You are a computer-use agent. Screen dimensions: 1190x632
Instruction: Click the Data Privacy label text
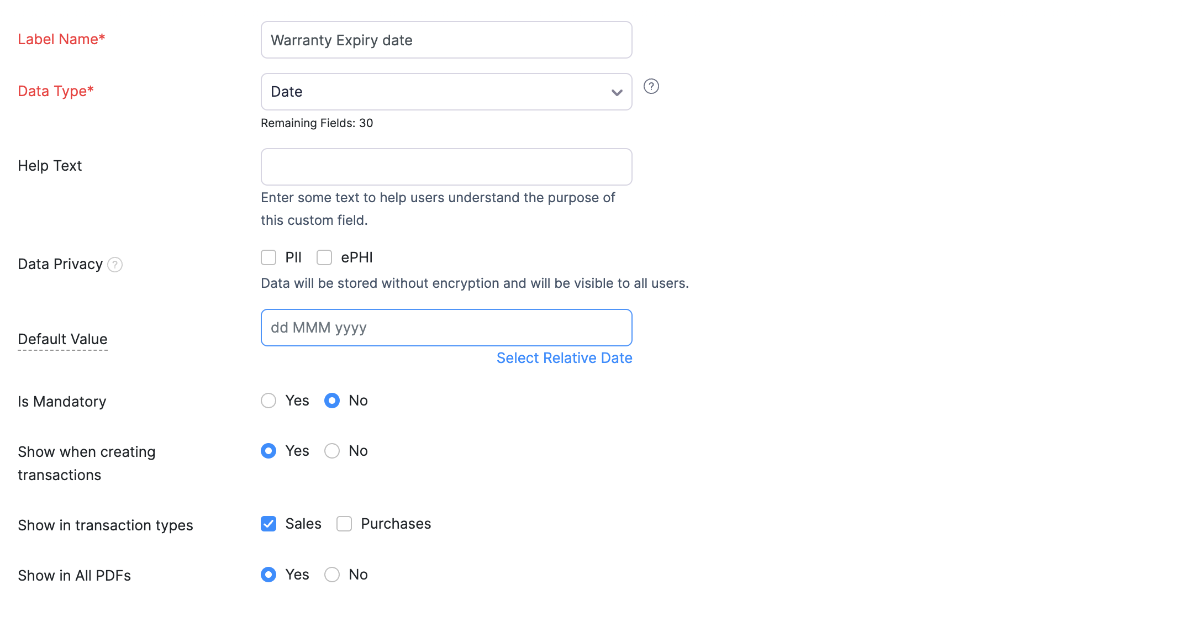coord(60,264)
